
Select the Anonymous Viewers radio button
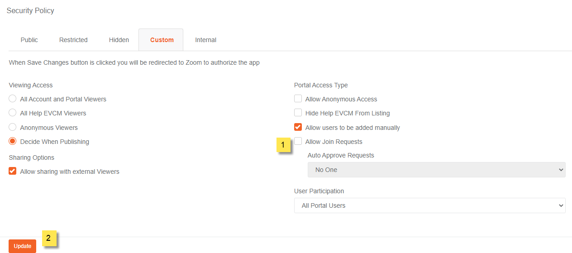point(13,127)
